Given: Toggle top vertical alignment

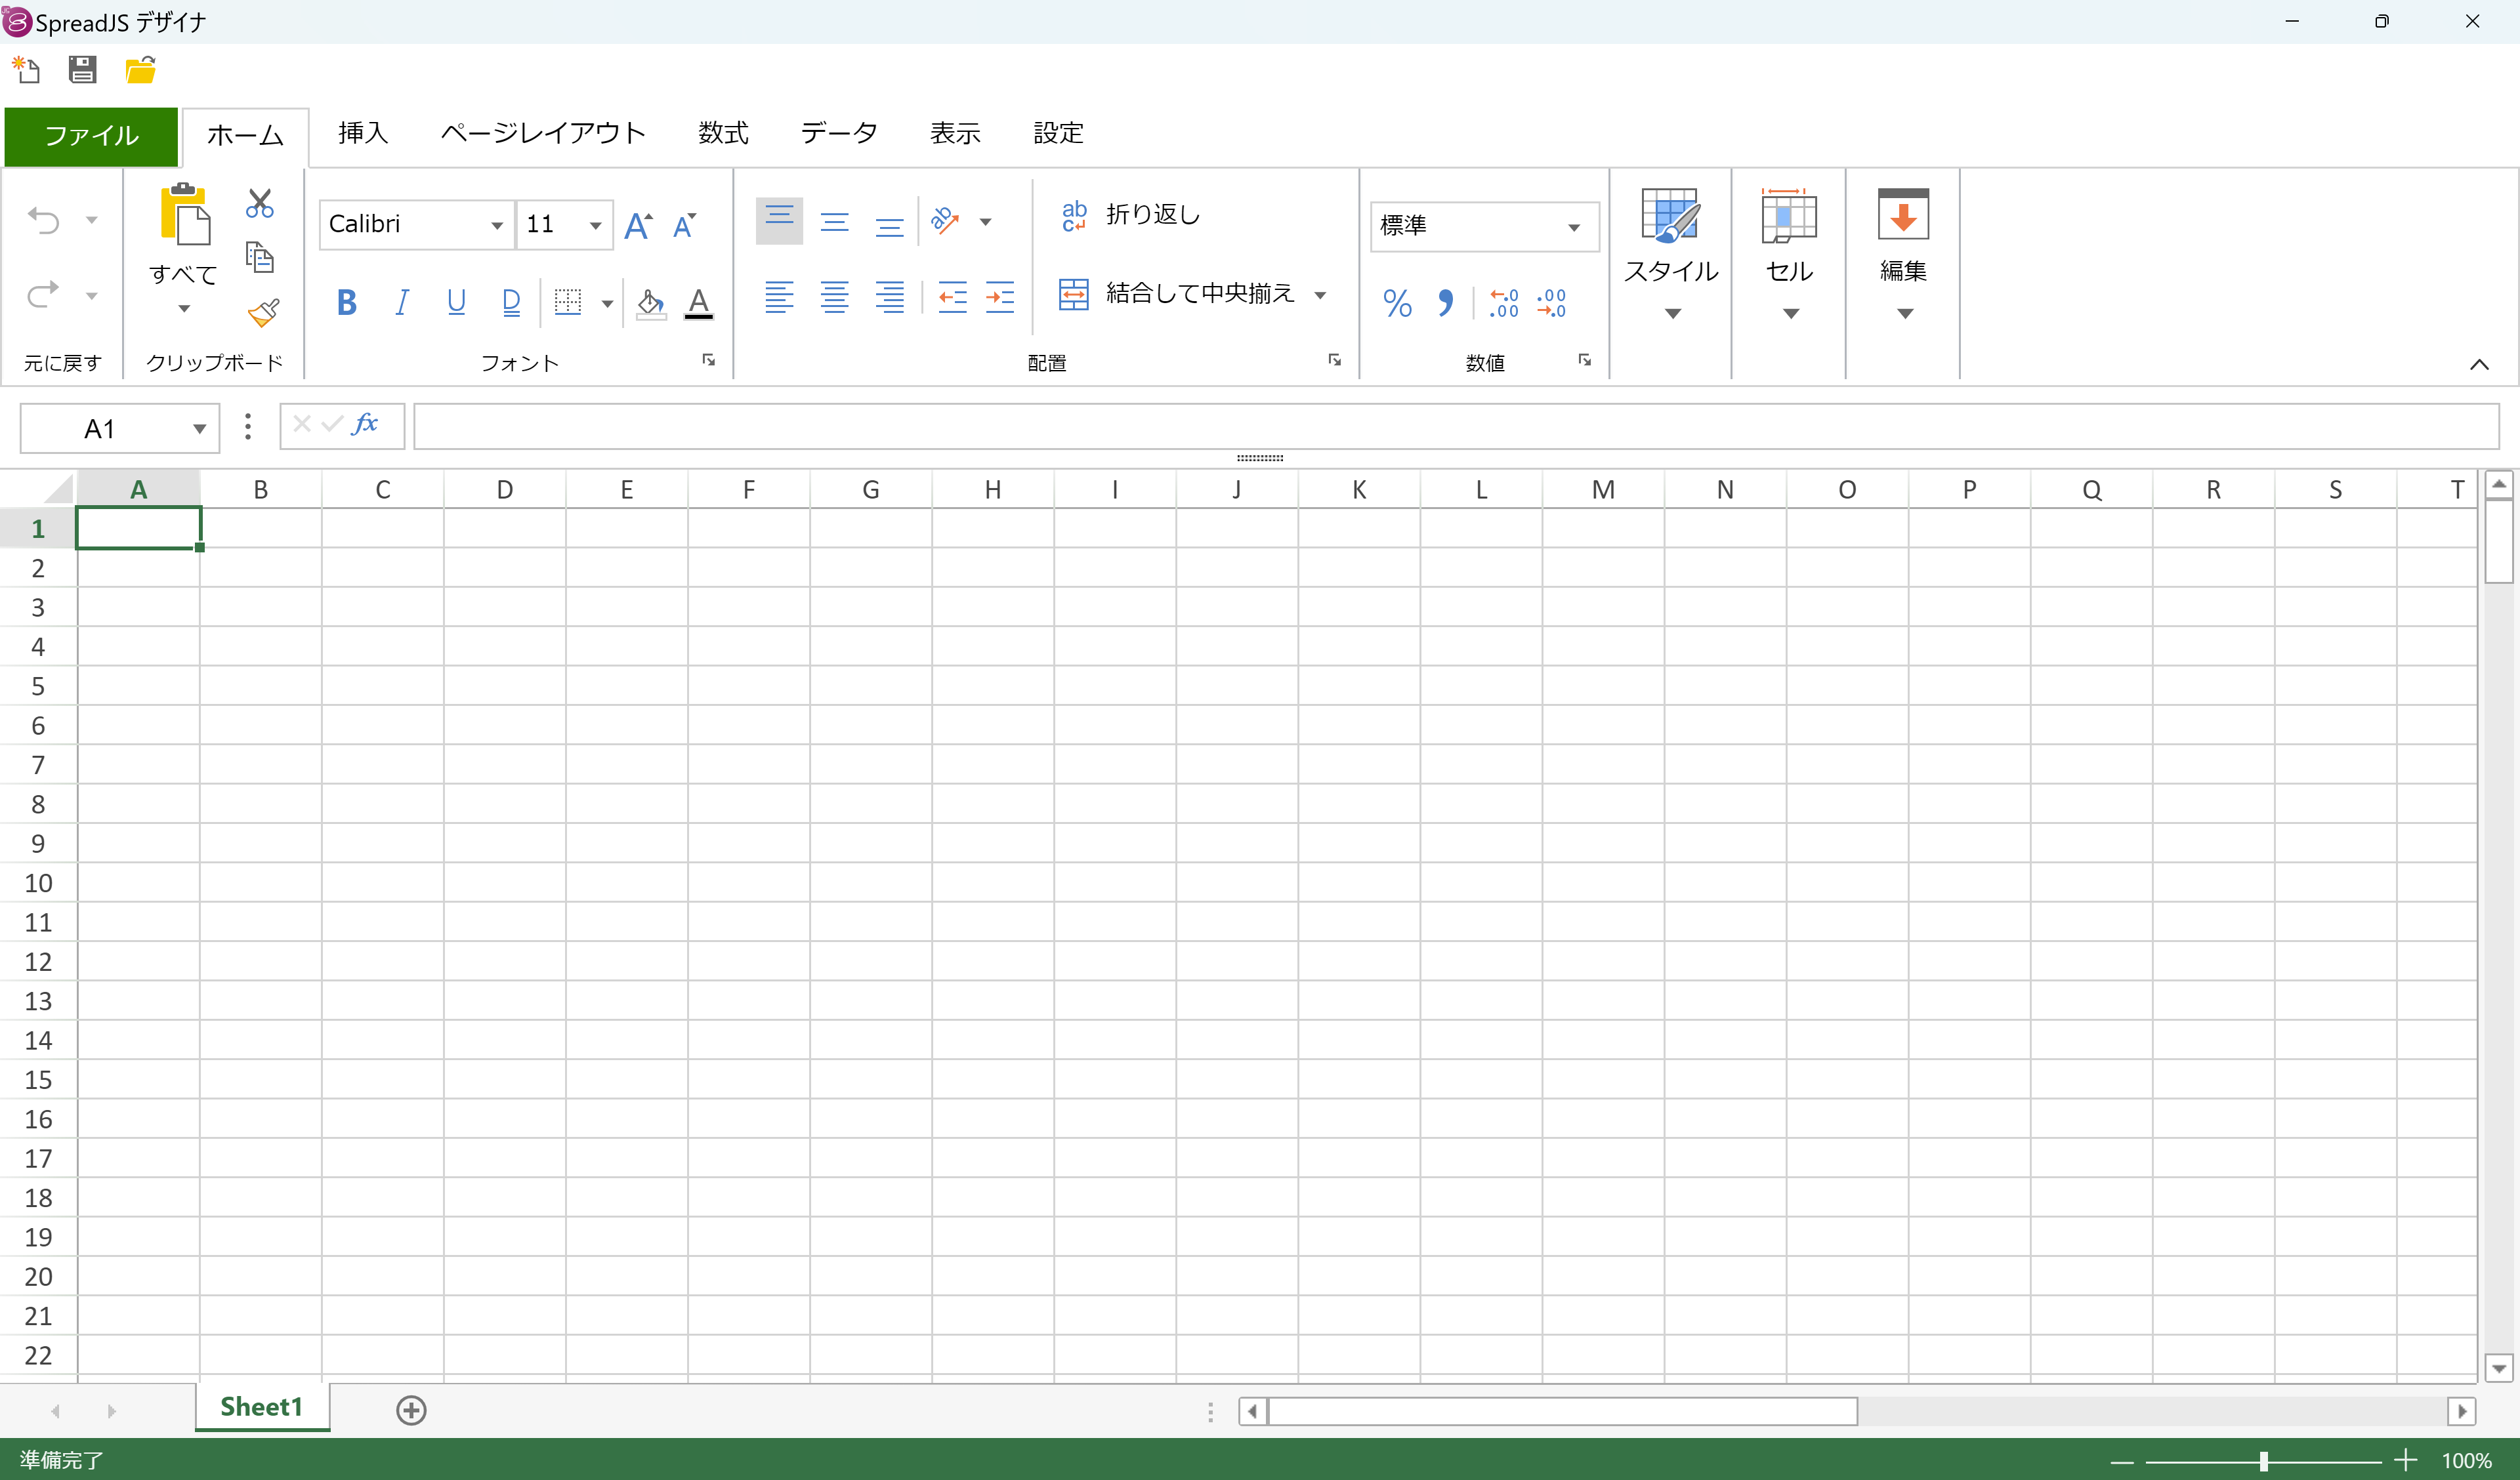Looking at the screenshot, I should [x=779, y=221].
